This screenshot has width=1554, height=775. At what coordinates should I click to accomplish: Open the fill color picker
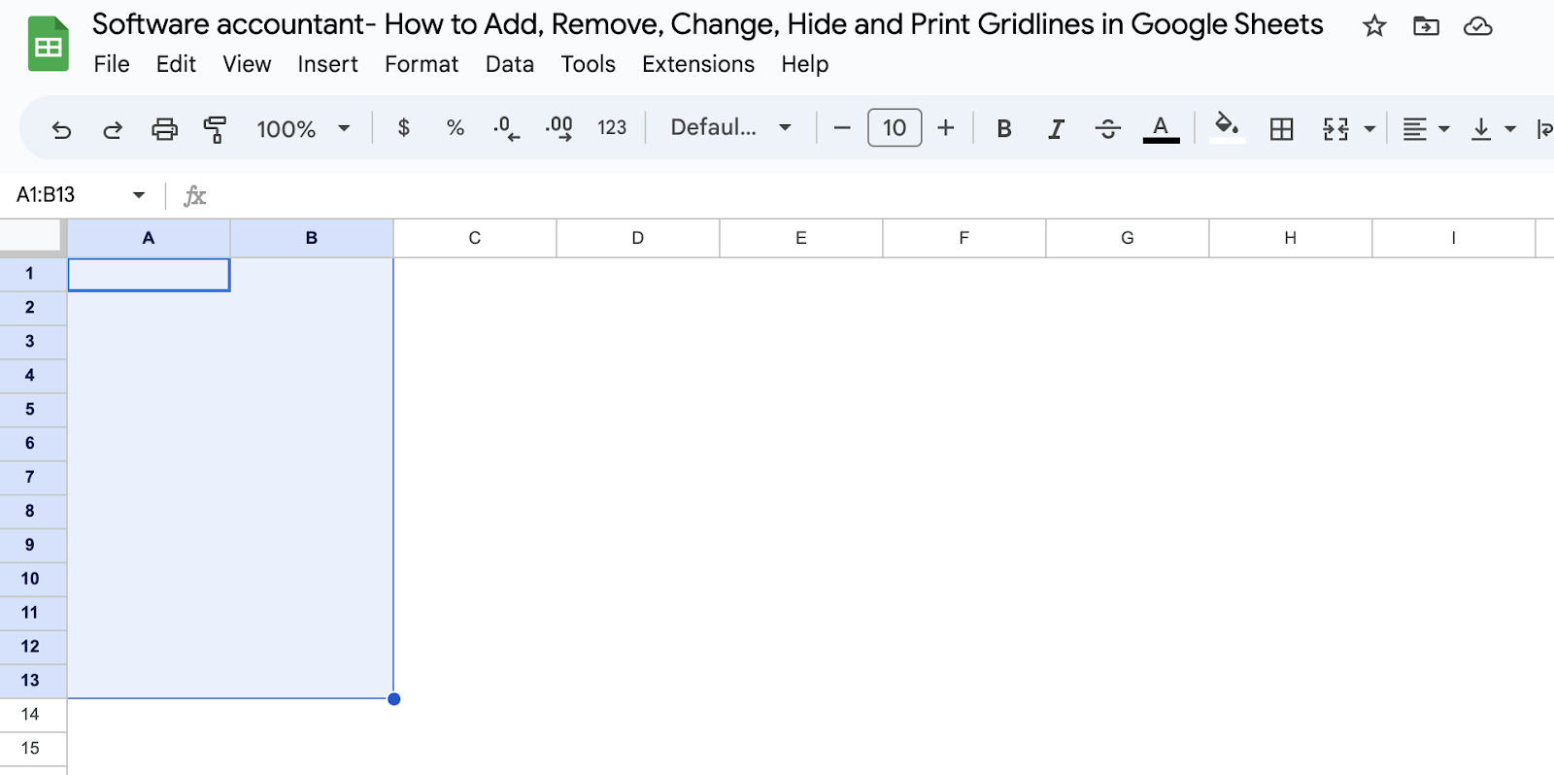1227,126
